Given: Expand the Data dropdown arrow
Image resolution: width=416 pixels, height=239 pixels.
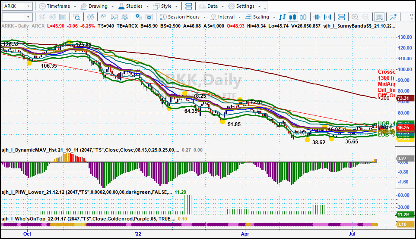Looking at the screenshot, I should (x=222, y=6).
